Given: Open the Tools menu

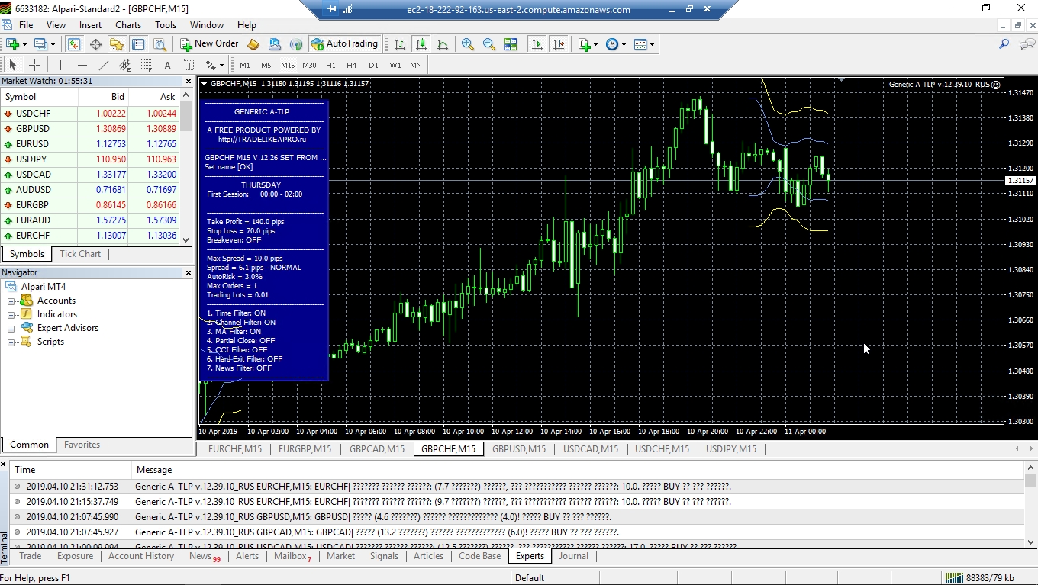Looking at the screenshot, I should [166, 25].
